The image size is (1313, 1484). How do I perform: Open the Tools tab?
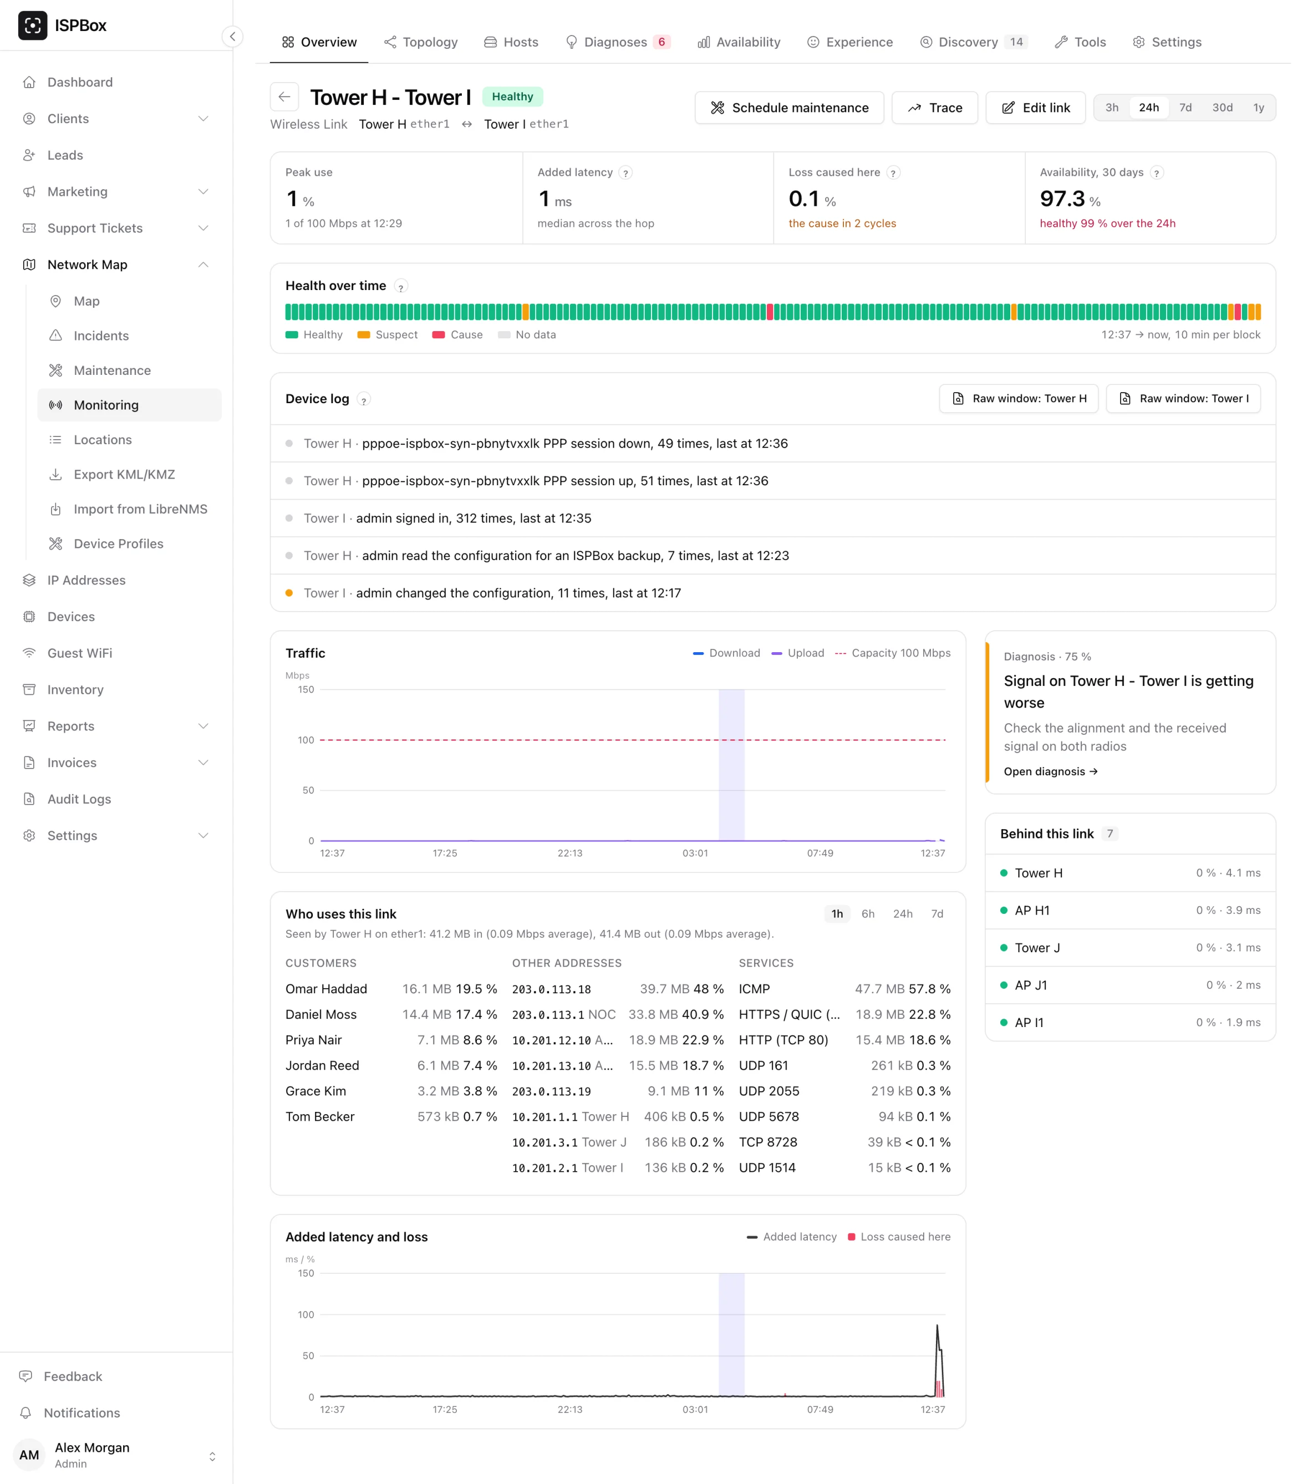(x=1081, y=42)
